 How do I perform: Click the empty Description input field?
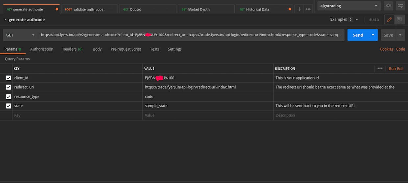(x=341, y=115)
